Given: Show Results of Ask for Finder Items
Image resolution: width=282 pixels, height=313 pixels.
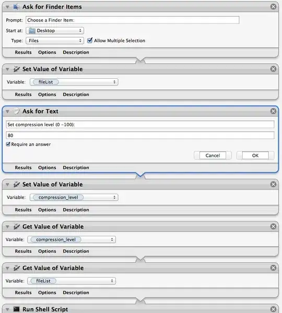Looking at the screenshot, I should tap(23, 52).
